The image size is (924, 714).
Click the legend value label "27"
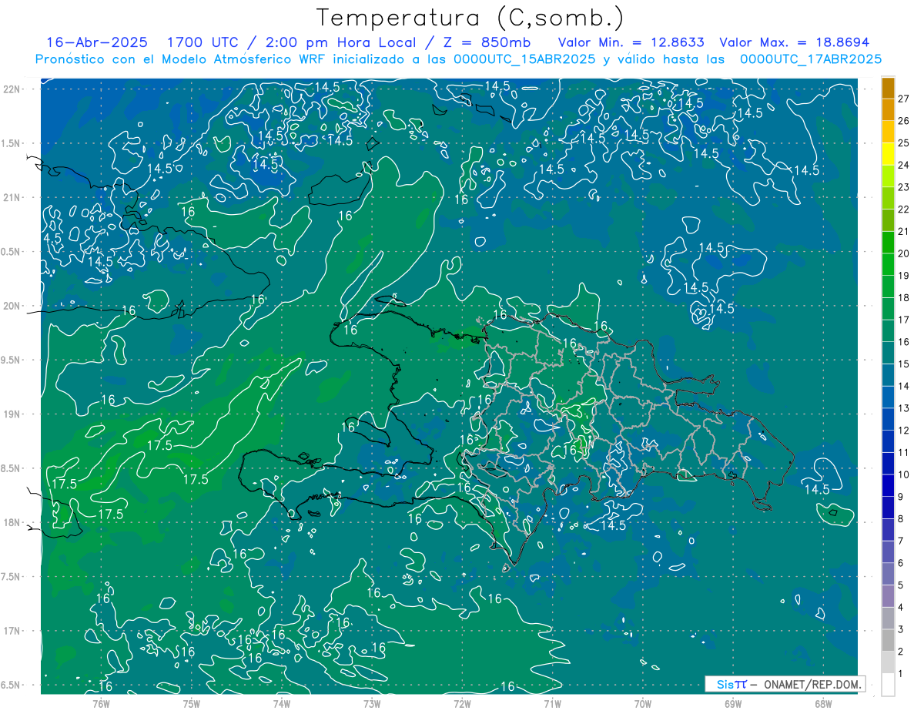click(905, 99)
